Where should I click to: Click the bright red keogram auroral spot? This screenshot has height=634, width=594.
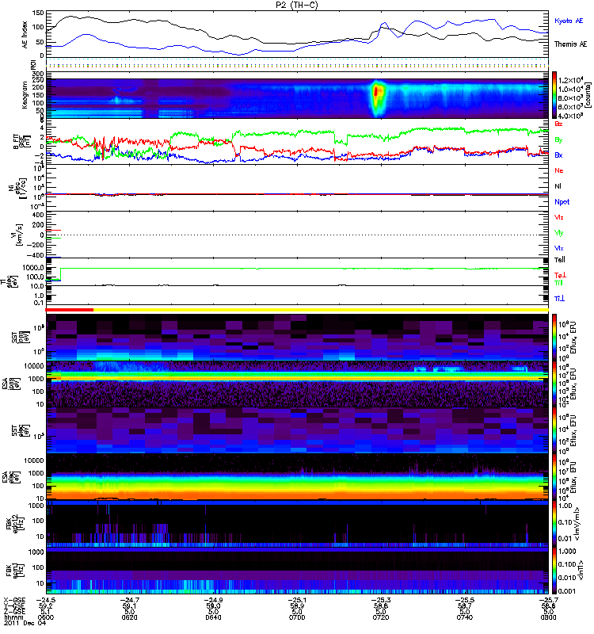377,91
